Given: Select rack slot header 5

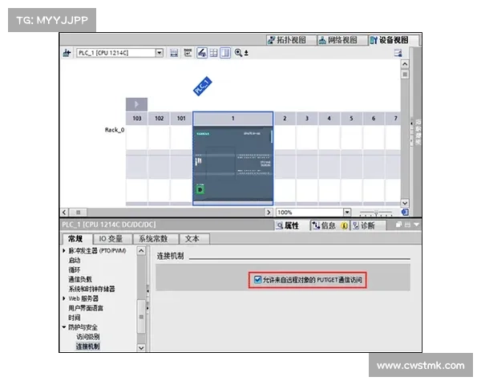Looking at the screenshot, I should pos(351,118).
